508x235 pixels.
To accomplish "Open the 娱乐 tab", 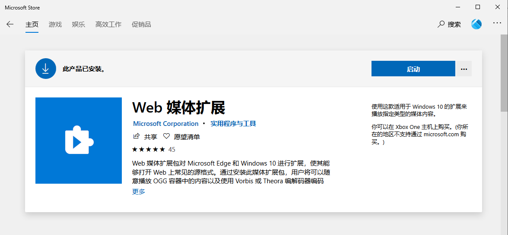I will (x=79, y=25).
